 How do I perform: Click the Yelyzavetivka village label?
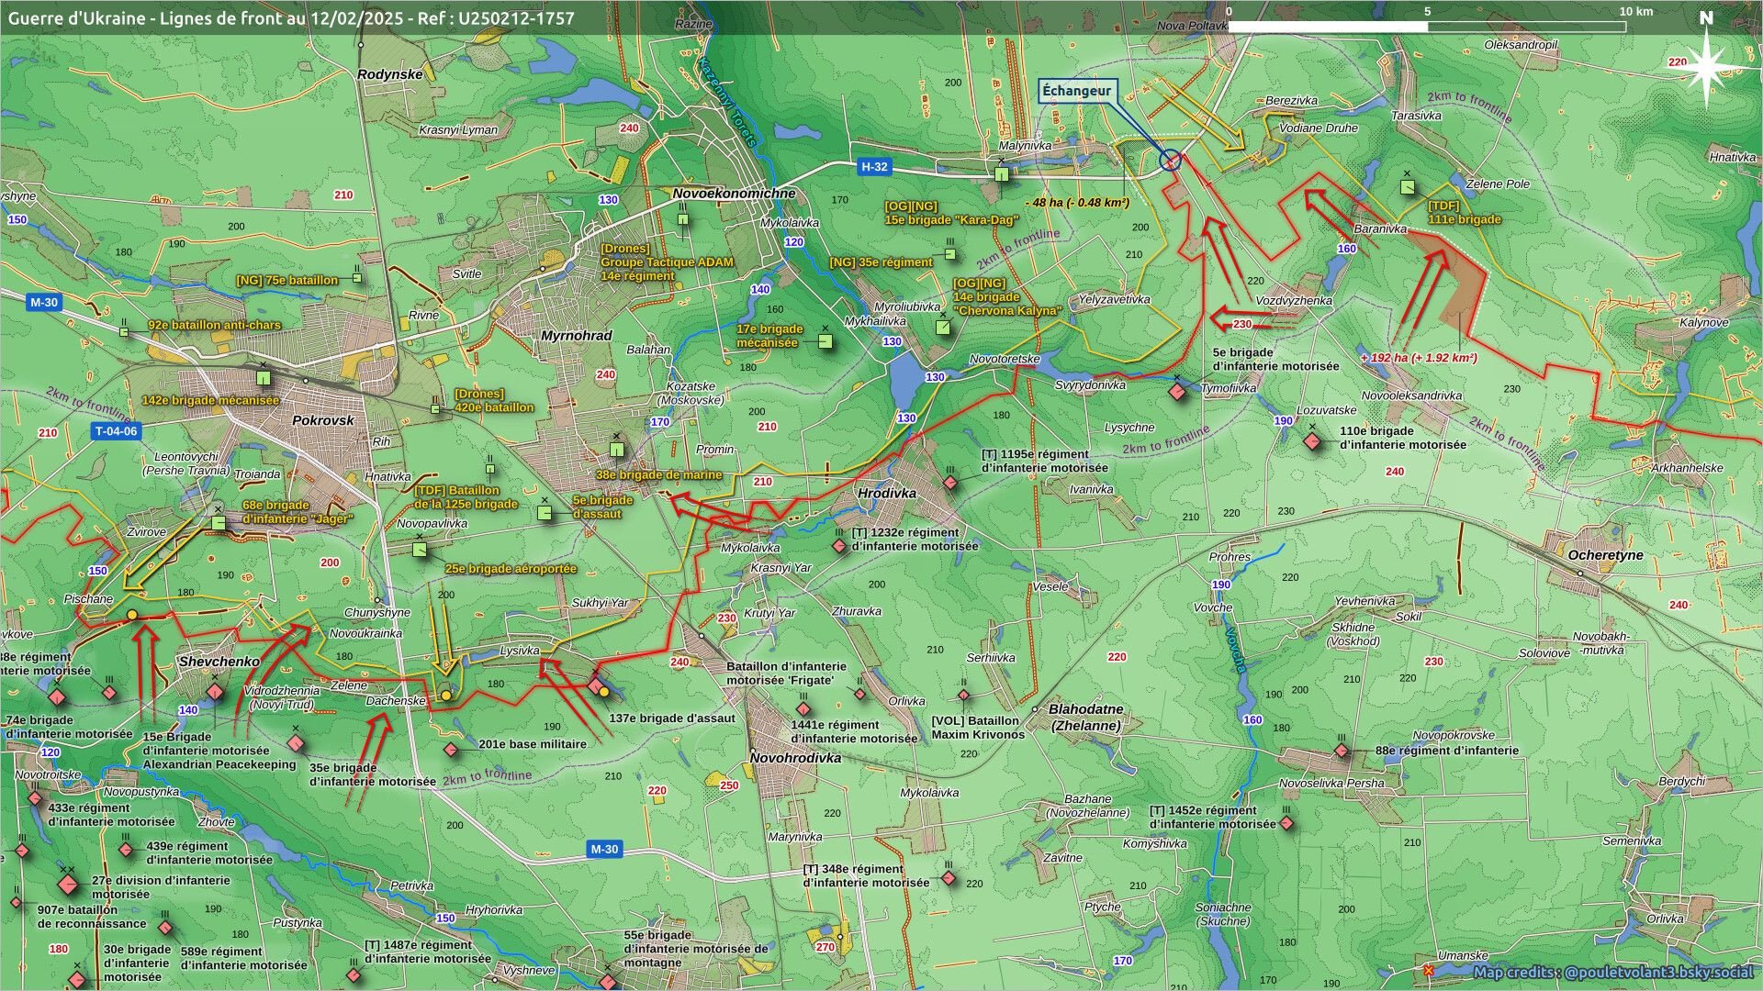pos(1114,299)
